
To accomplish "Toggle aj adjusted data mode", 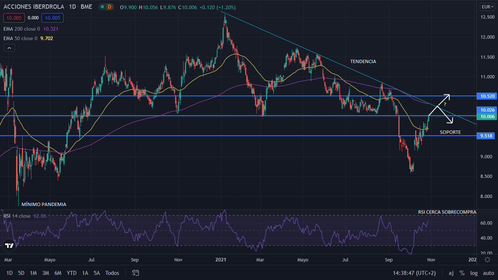I will click(451, 273).
